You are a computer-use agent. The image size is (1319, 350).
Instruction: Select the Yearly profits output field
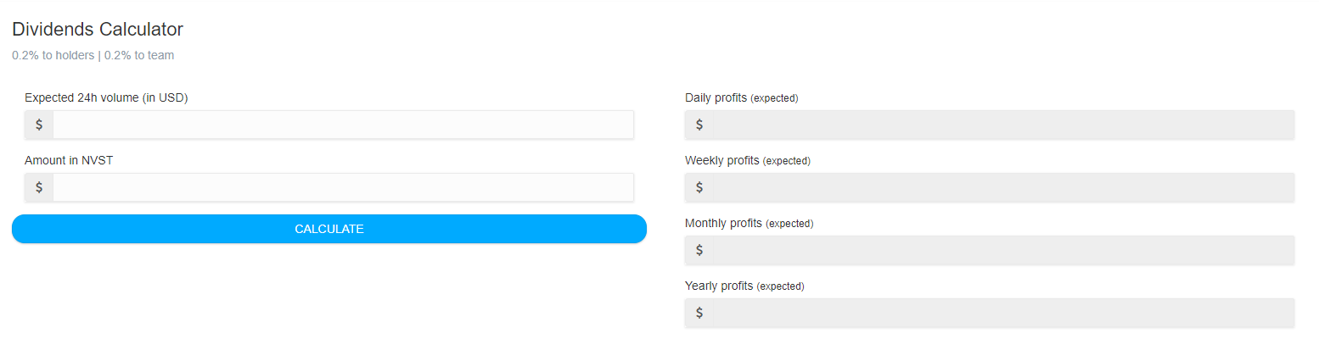(x=1003, y=313)
